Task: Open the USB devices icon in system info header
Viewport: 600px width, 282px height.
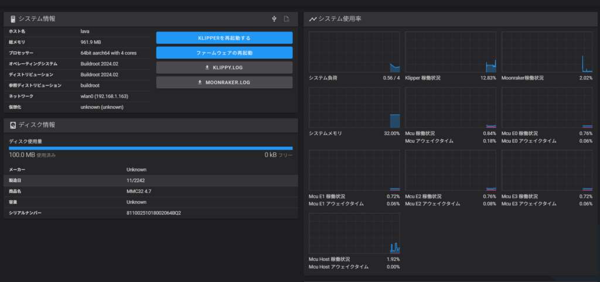Action: point(274,19)
